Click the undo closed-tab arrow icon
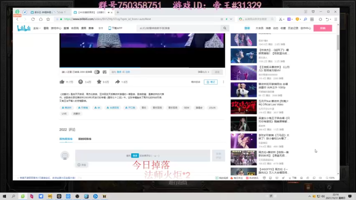Screen dimensions: 356x200 (327, 19)
